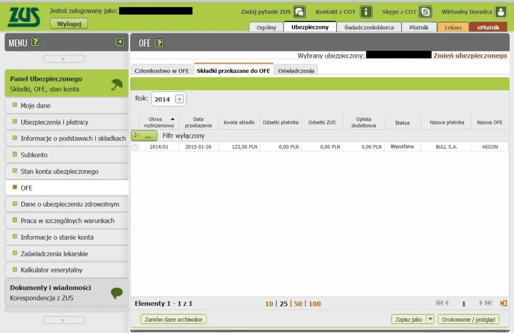514x333 pixels.
Task: Collapse the menu panel with arrow icon
Action: click(x=120, y=42)
